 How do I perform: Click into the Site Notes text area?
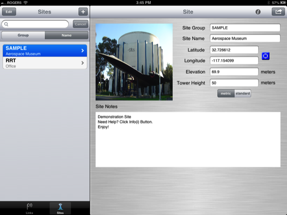(x=188, y=139)
